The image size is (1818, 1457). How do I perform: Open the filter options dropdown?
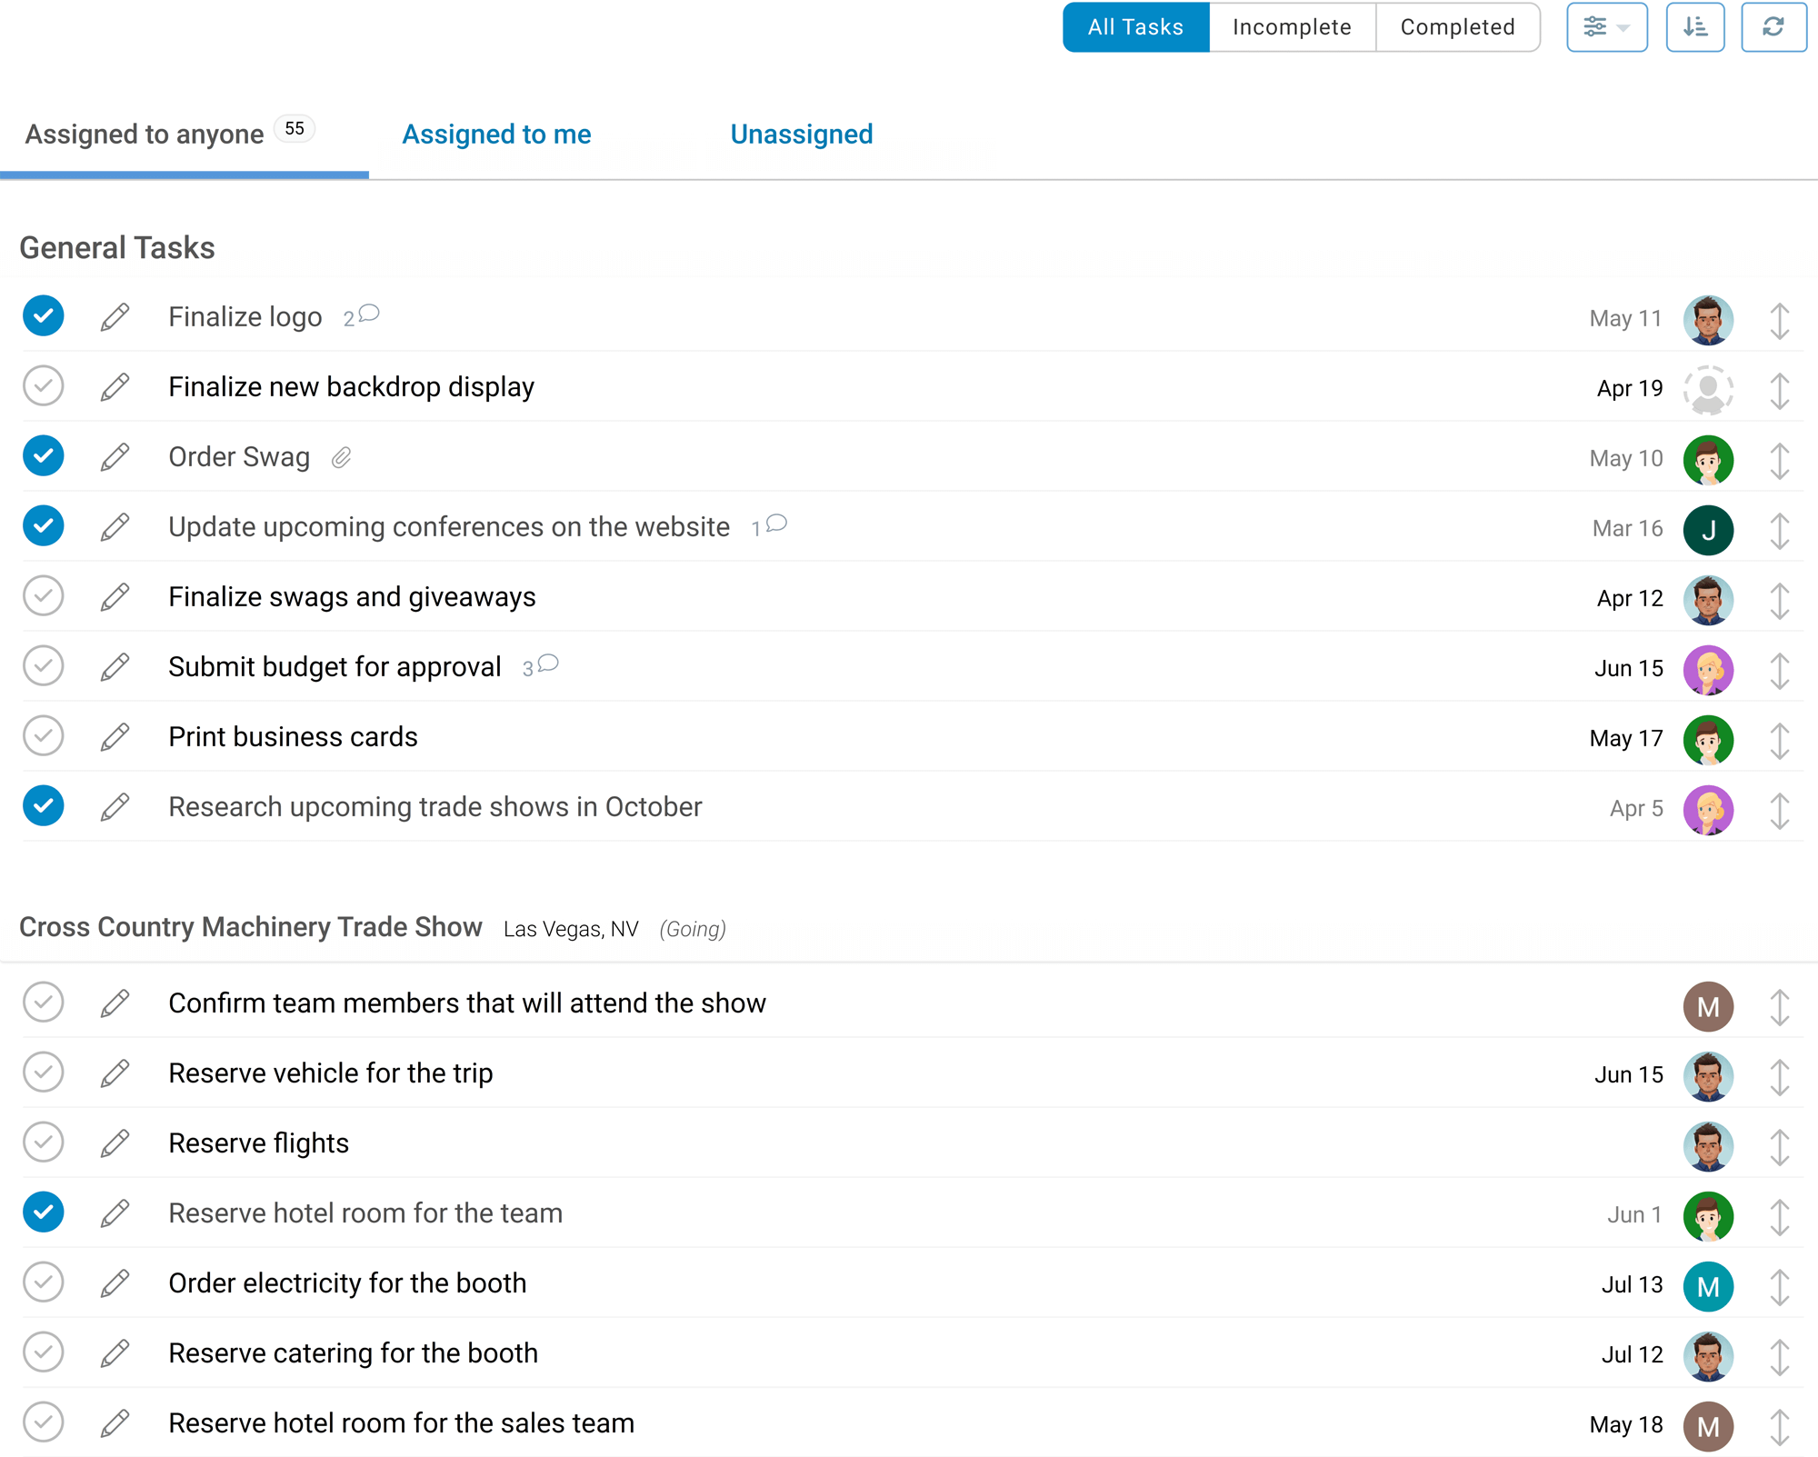[x=1606, y=27]
